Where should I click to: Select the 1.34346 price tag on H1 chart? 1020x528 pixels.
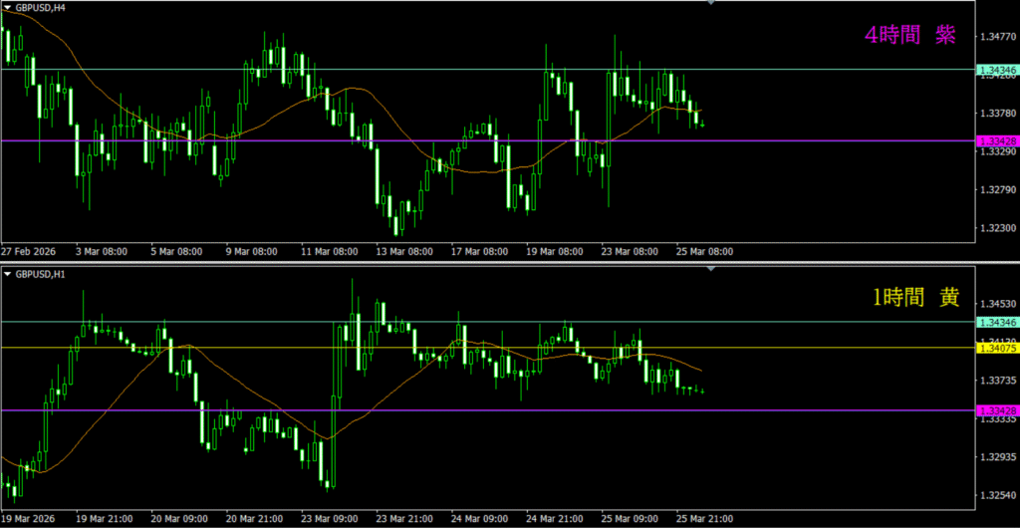pos(997,322)
